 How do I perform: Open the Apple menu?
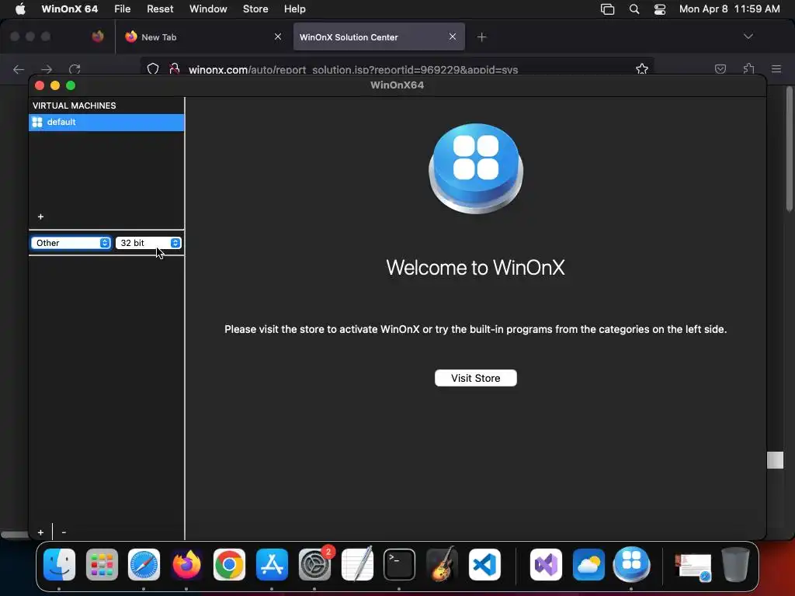click(20, 9)
